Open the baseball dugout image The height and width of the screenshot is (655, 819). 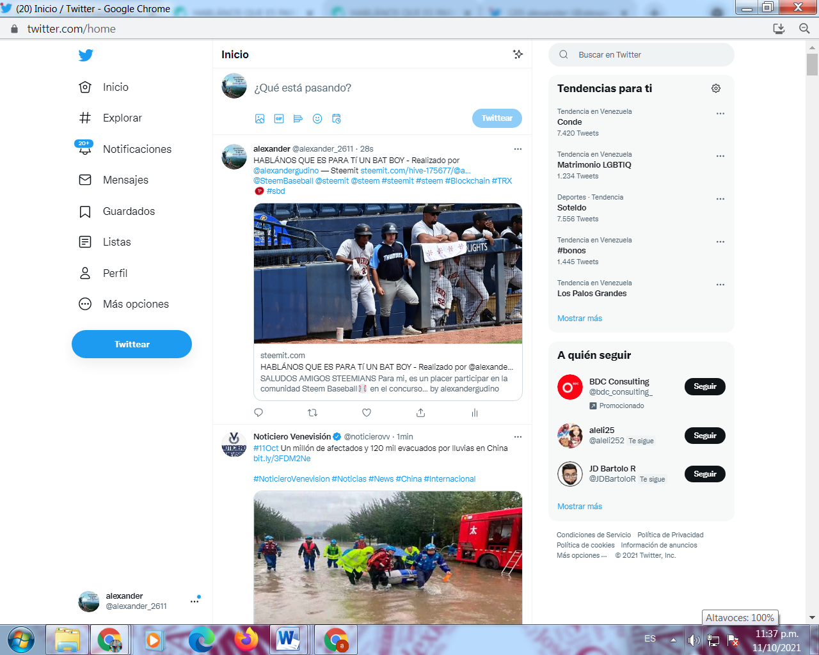tap(388, 274)
